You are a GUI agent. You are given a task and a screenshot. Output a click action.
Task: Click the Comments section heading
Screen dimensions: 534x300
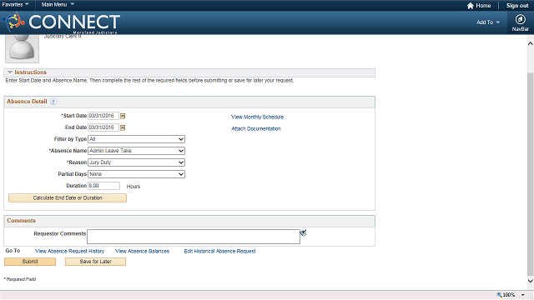point(21,221)
